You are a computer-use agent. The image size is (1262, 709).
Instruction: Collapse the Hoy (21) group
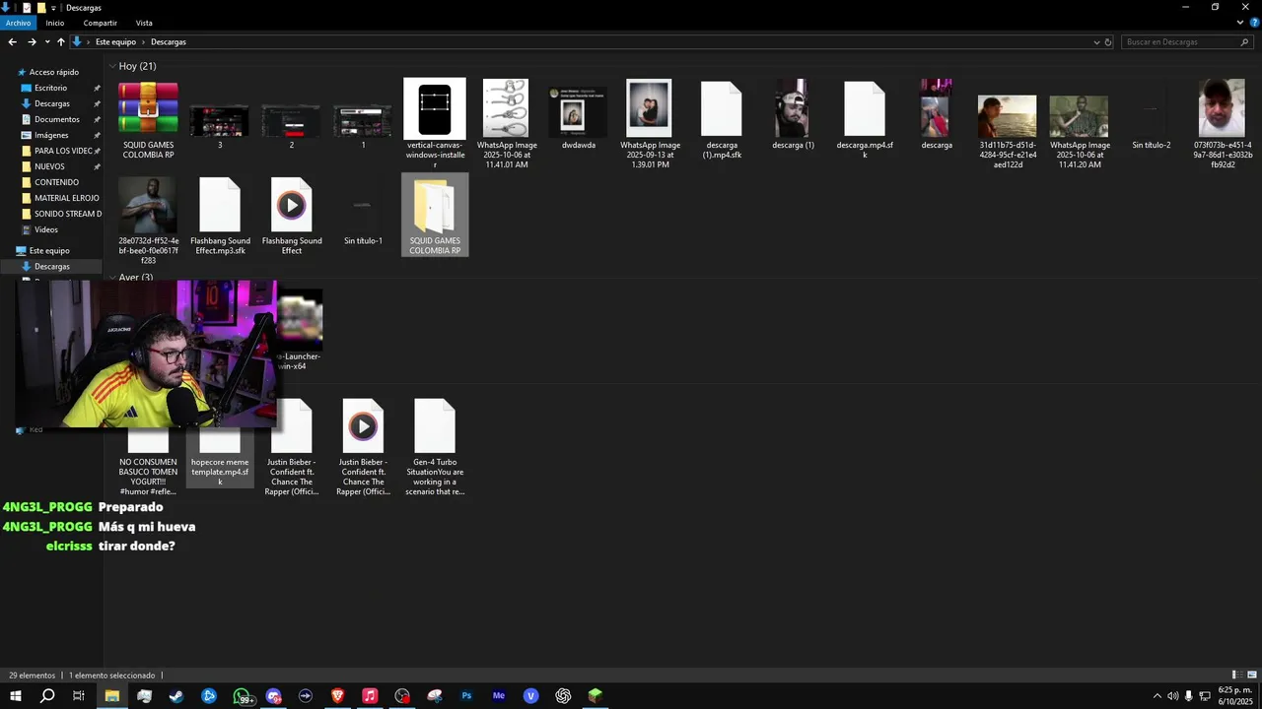(x=112, y=66)
